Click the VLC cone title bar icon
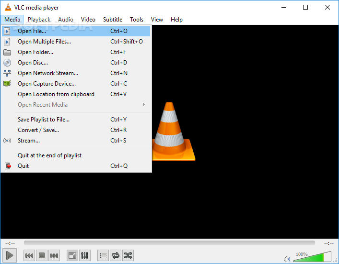This screenshot has height=264, width=339. pos(8,7)
